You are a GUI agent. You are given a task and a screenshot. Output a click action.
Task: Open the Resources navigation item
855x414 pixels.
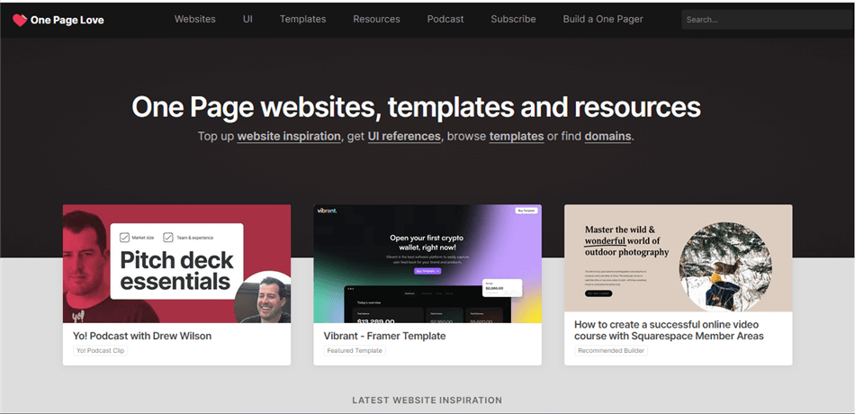point(376,19)
